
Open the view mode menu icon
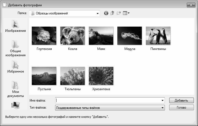click(126, 13)
